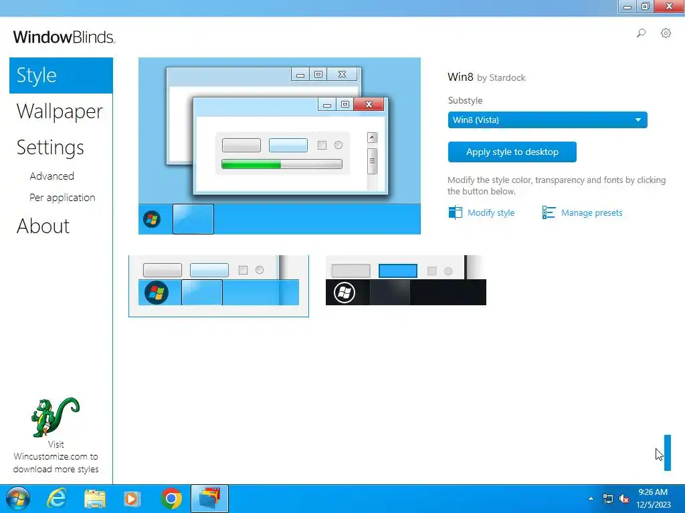This screenshot has width=685, height=513.
Task: Click Apply style to desktop
Action: pyautogui.click(x=512, y=152)
